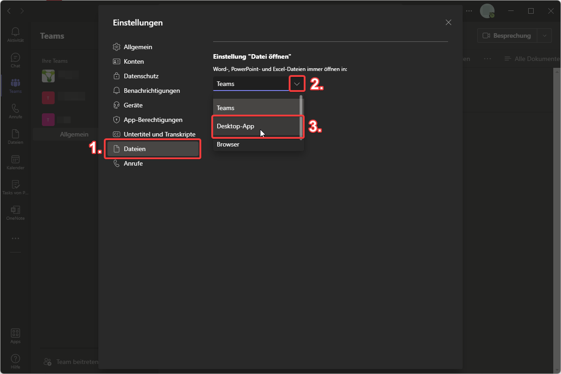
Task: Open the Kalender icon in sidebar
Action: 15,162
